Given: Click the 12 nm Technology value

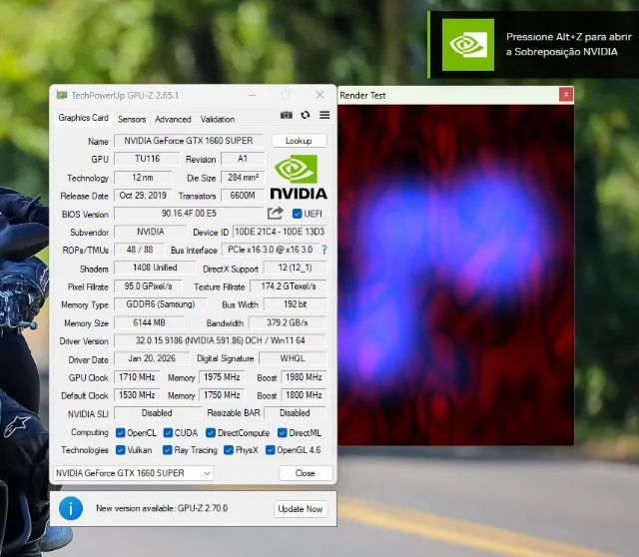Looking at the screenshot, I should (x=143, y=178).
